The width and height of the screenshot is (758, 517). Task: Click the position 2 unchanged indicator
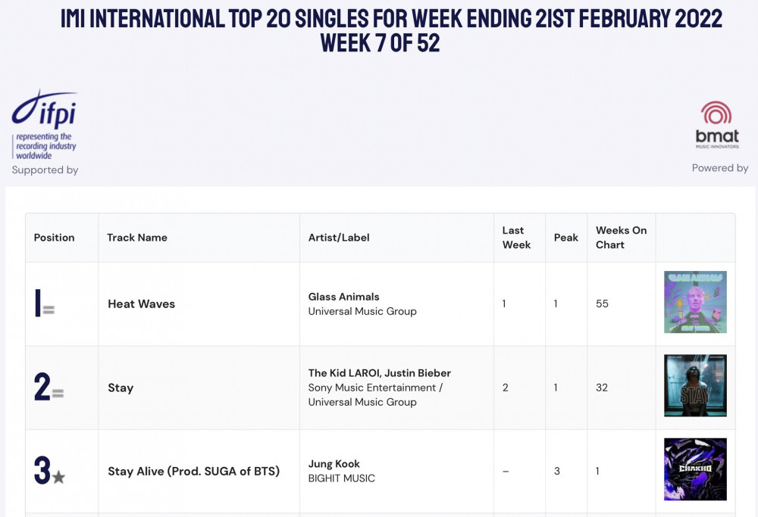[x=58, y=394]
